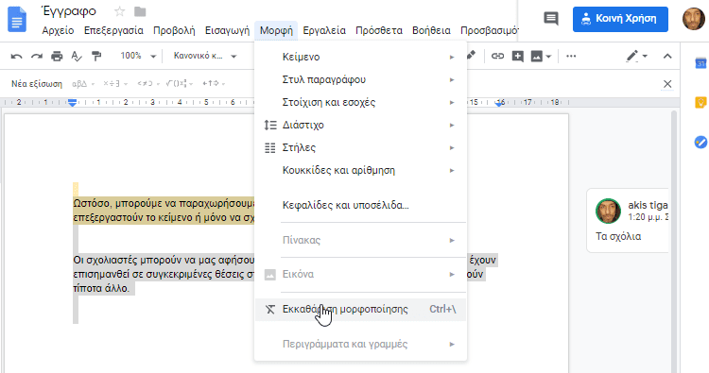The width and height of the screenshot is (709, 373).
Task: Open the Google Calendar side panel icon
Action: tap(700, 63)
